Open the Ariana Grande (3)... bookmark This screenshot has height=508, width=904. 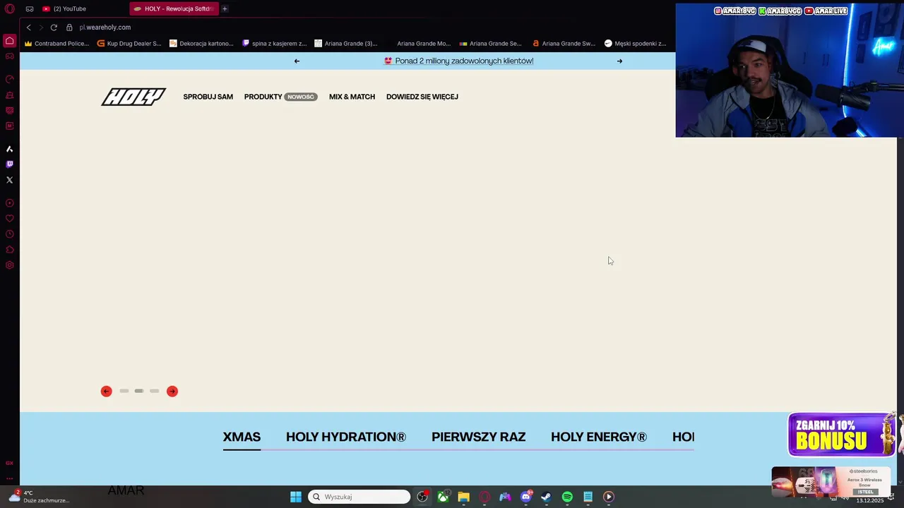[346, 43]
